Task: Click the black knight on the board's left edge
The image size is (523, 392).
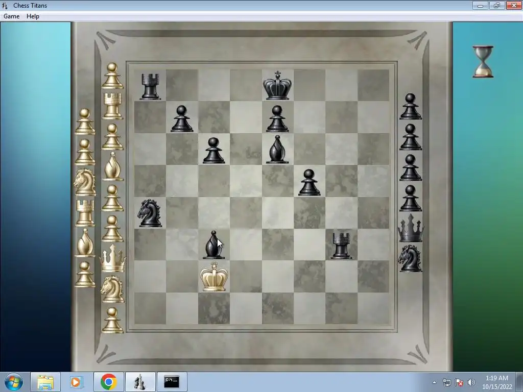Action: (x=150, y=213)
